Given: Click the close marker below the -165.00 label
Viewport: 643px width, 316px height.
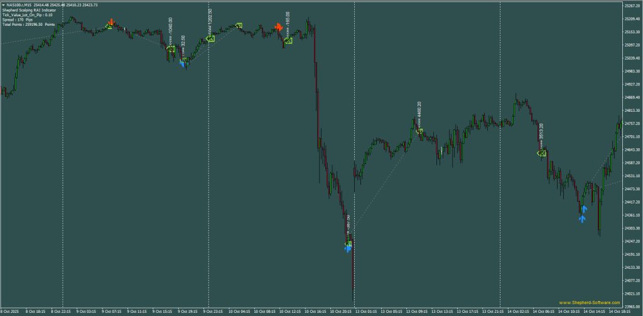Looking at the screenshot, I should coord(288,41).
